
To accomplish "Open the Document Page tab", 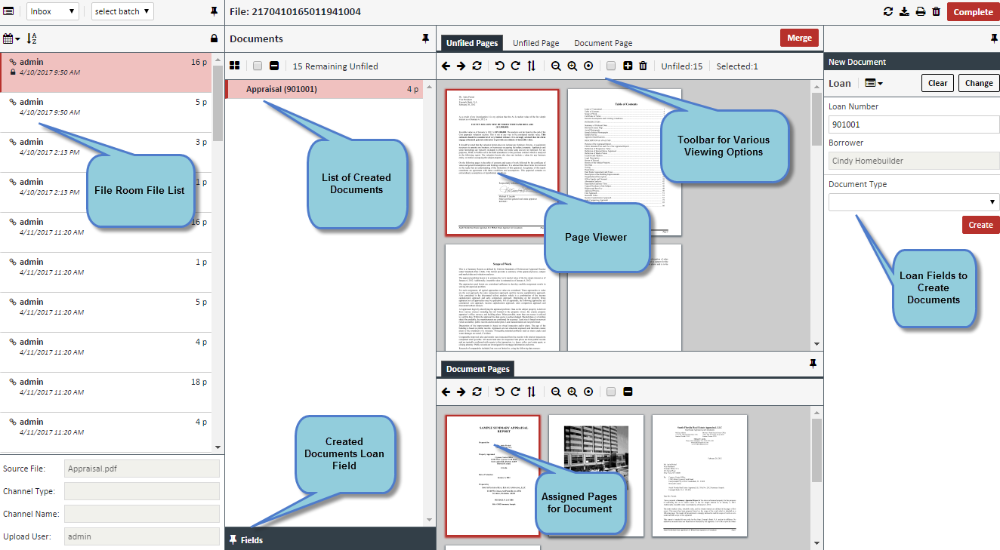I will pos(603,44).
